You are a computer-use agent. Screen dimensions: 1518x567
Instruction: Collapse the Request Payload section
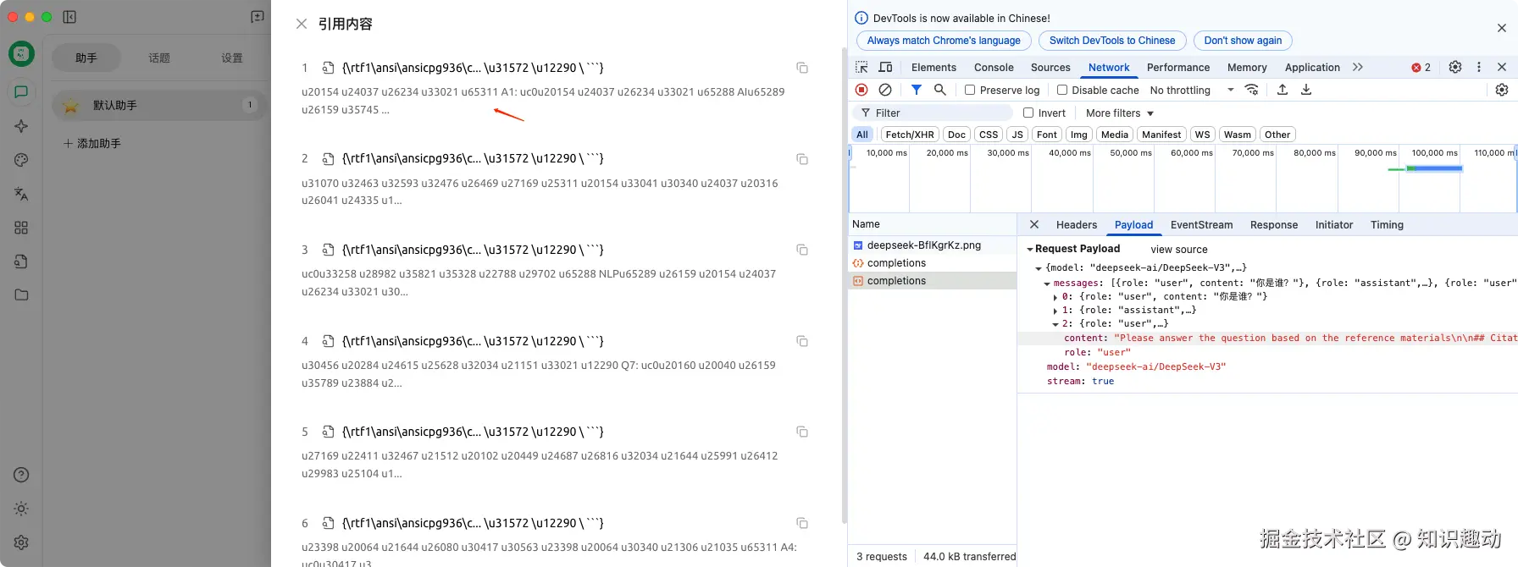click(1030, 250)
